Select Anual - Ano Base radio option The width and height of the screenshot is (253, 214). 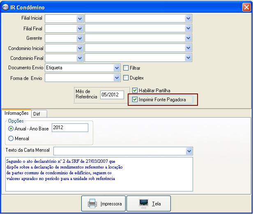click(x=11, y=129)
